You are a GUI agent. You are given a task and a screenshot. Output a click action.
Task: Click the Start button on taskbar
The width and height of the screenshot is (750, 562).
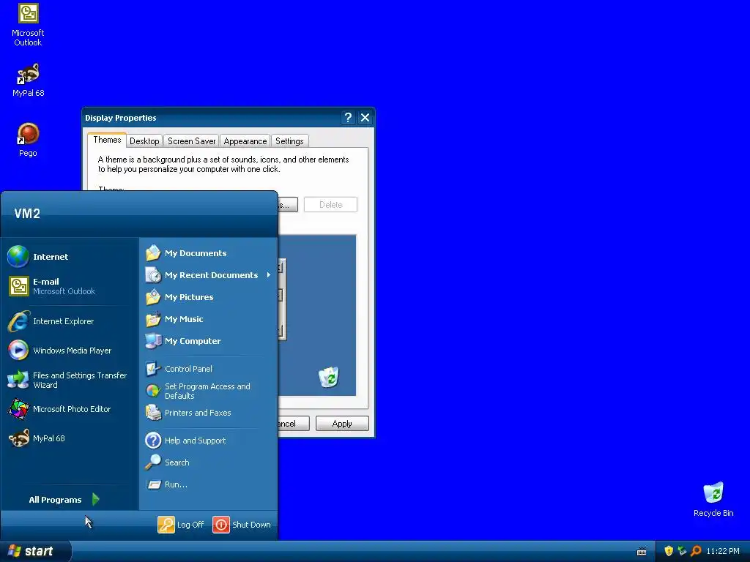pos(35,551)
